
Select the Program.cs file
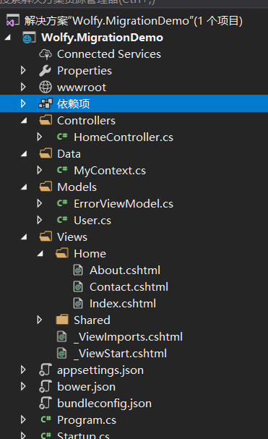(x=87, y=420)
